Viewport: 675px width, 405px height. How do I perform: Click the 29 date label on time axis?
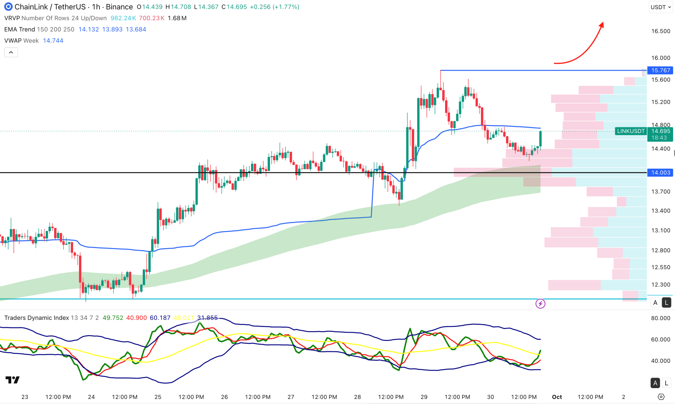click(x=424, y=397)
